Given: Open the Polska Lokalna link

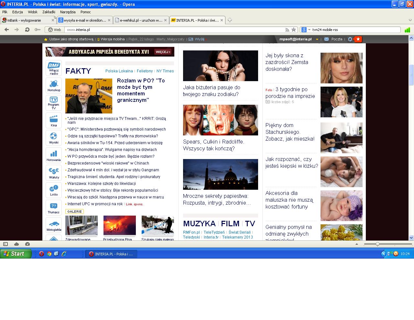Looking at the screenshot, I should pyautogui.click(x=119, y=71).
